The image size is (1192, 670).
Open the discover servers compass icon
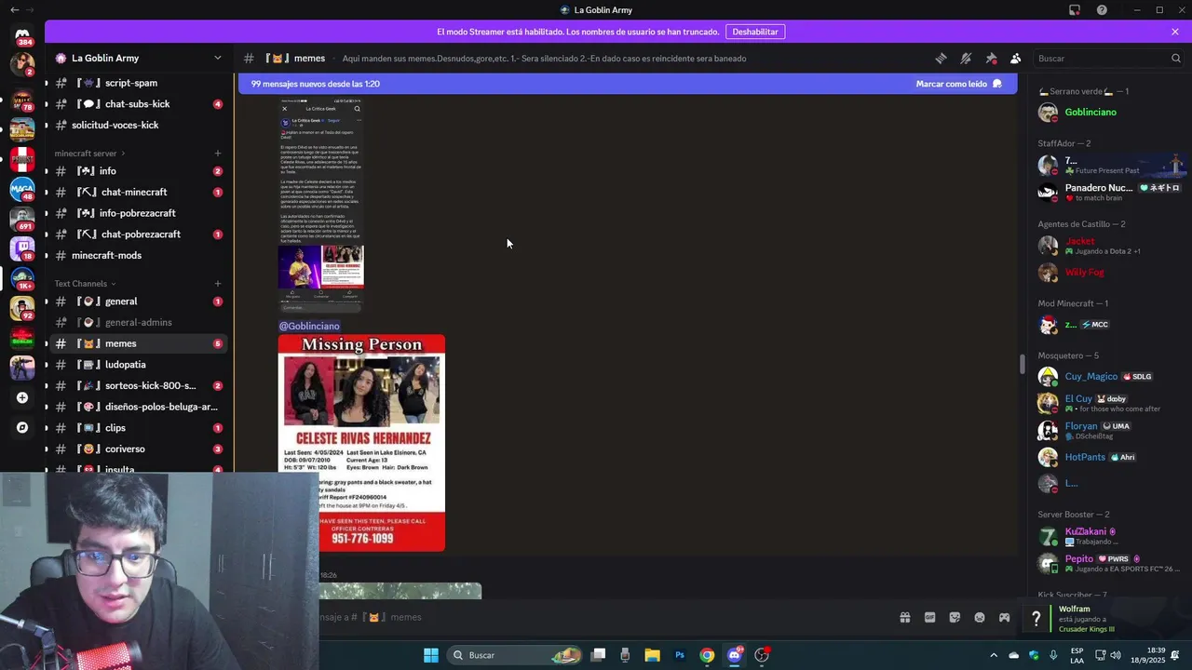point(22,428)
